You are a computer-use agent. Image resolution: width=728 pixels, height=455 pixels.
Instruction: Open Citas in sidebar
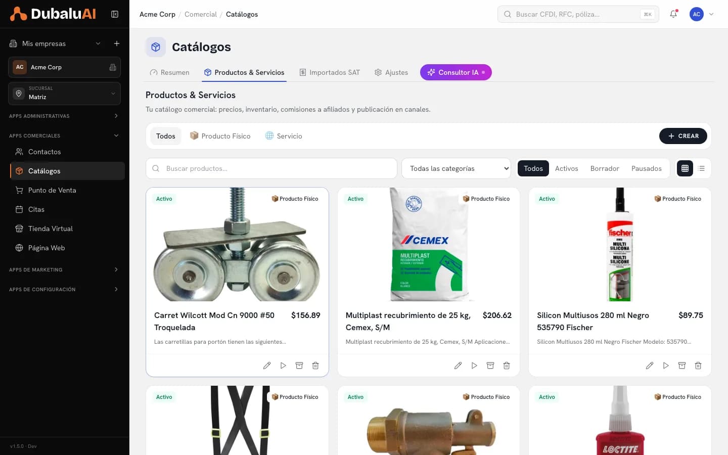pos(67,209)
